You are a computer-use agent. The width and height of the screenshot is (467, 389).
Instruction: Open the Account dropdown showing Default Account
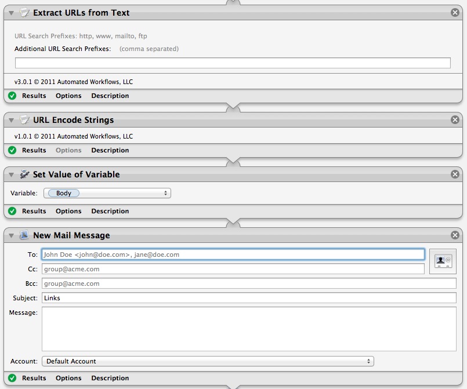[208, 361]
